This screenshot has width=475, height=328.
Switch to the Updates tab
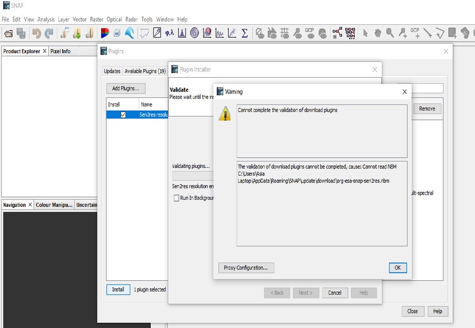[x=111, y=71]
